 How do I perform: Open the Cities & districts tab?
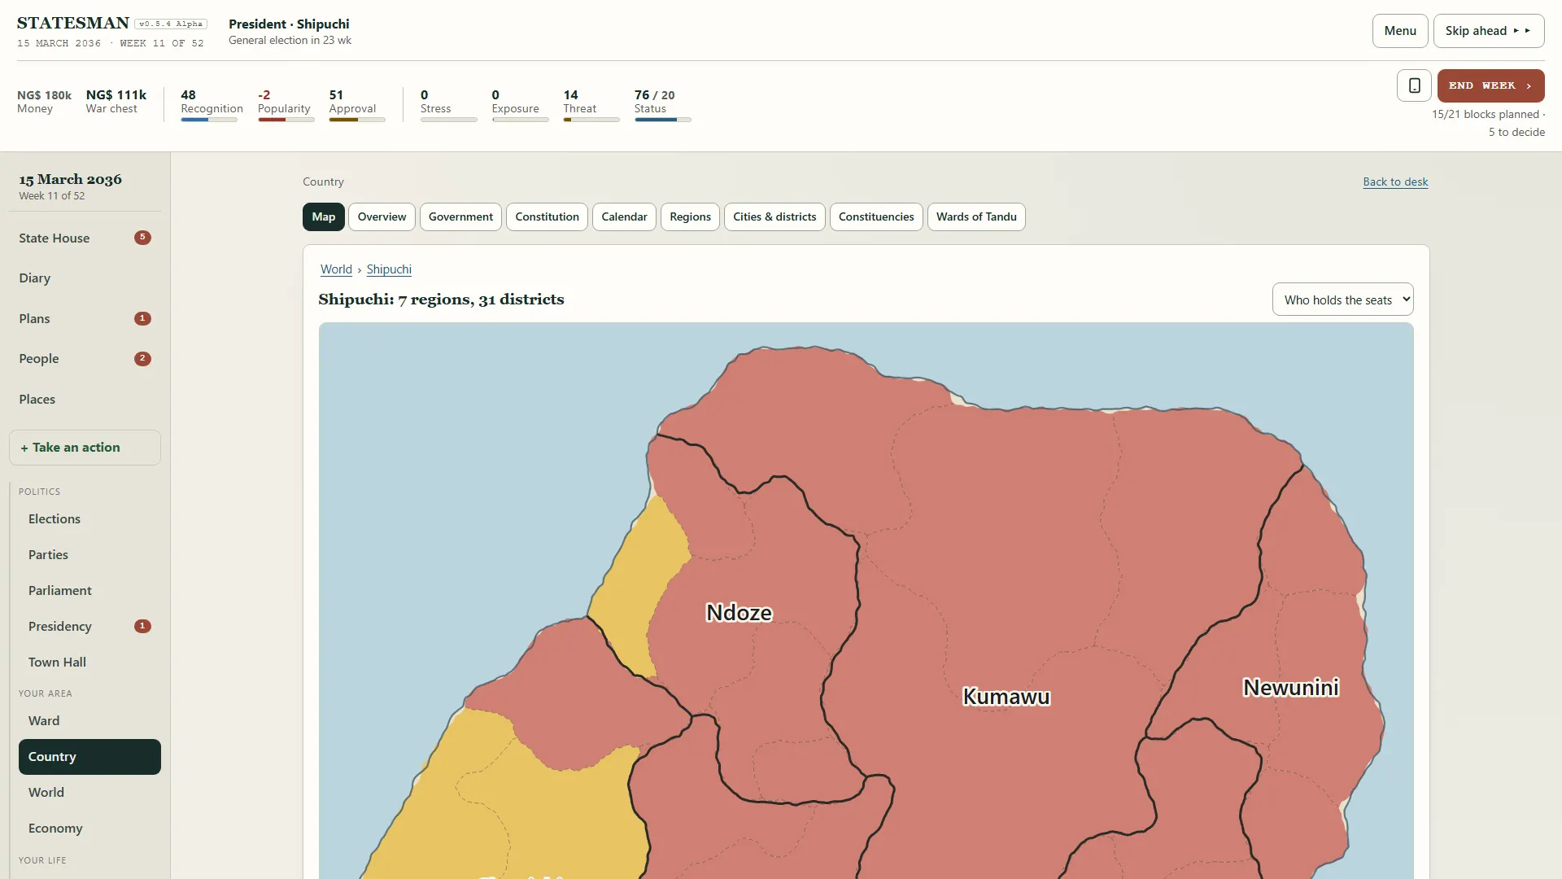774,216
